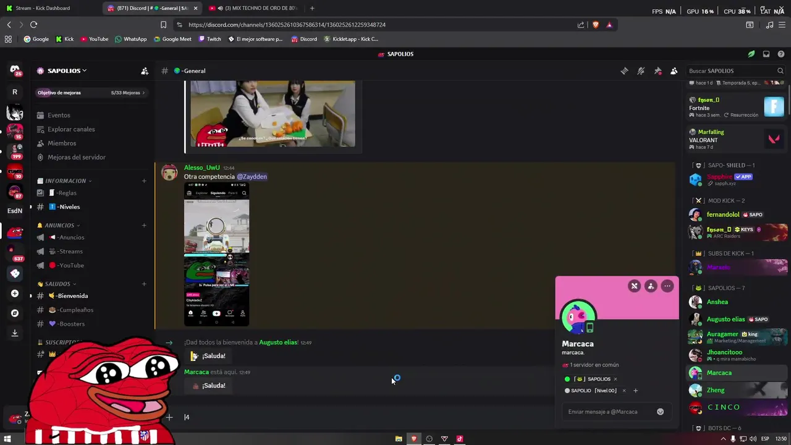The height and width of the screenshot is (445, 791).
Task: Click the emoji picker in Marcaca message box
Action: point(660,412)
